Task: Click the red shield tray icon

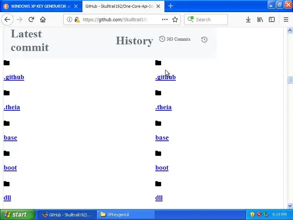Action: (x=259, y=214)
